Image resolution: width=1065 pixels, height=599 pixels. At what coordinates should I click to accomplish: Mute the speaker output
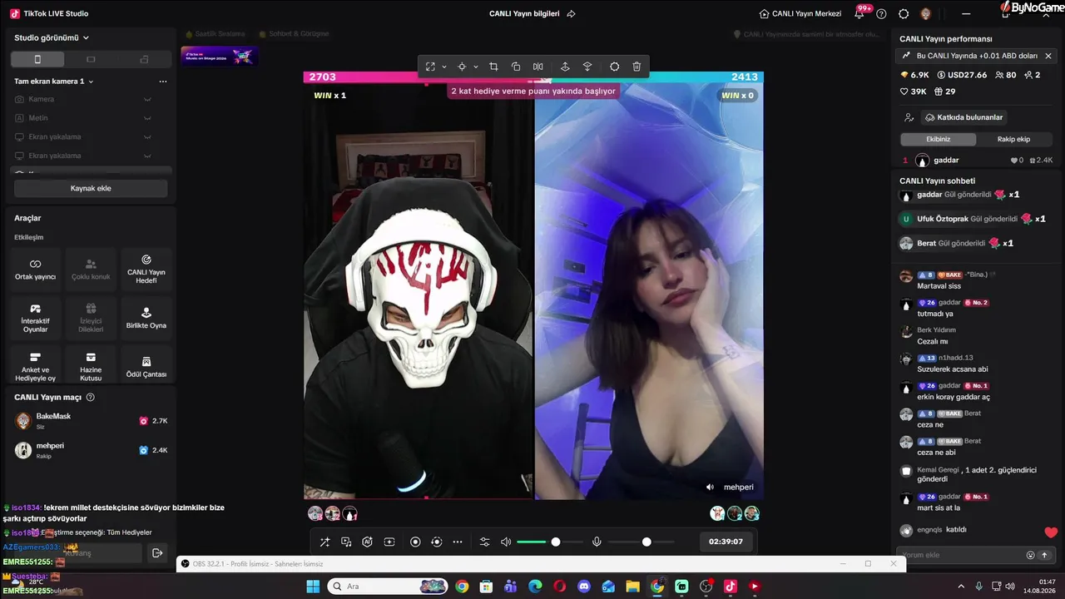tap(506, 542)
